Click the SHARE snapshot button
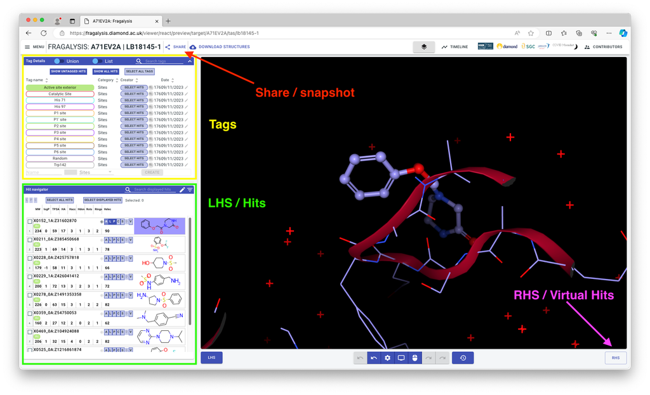The width and height of the screenshot is (650, 395). coord(176,47)
